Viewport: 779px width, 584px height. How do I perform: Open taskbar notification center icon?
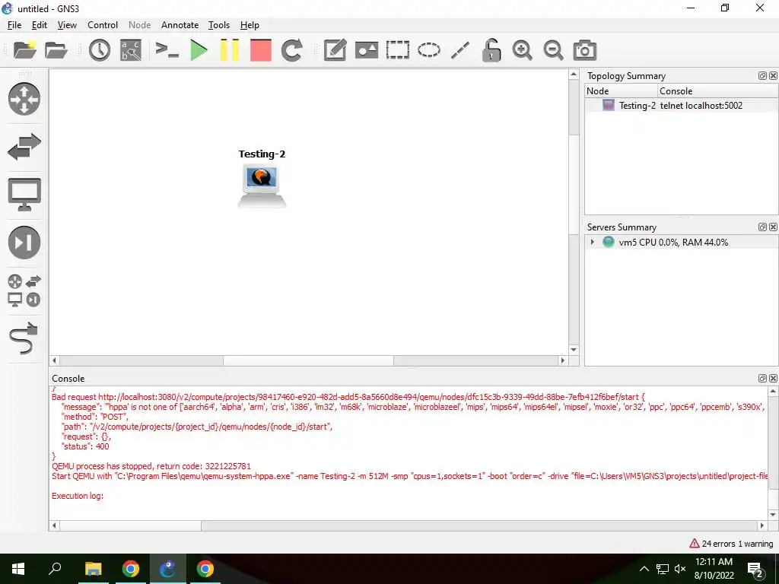(x=755, y=569)
